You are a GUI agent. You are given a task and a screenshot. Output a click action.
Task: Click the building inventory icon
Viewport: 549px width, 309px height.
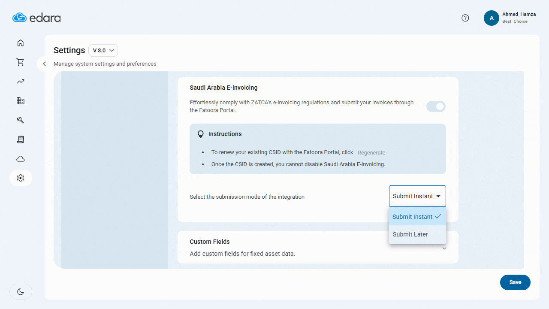(20, 100)
